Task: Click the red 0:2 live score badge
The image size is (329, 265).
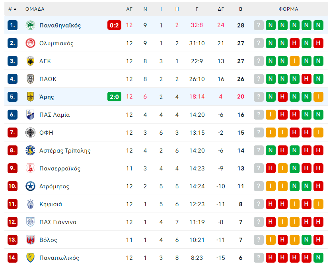Action: [x=114, y=25]
